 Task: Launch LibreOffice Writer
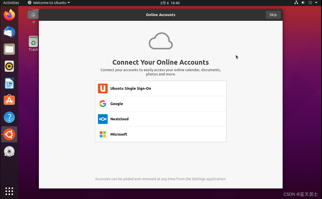(9, 83)
